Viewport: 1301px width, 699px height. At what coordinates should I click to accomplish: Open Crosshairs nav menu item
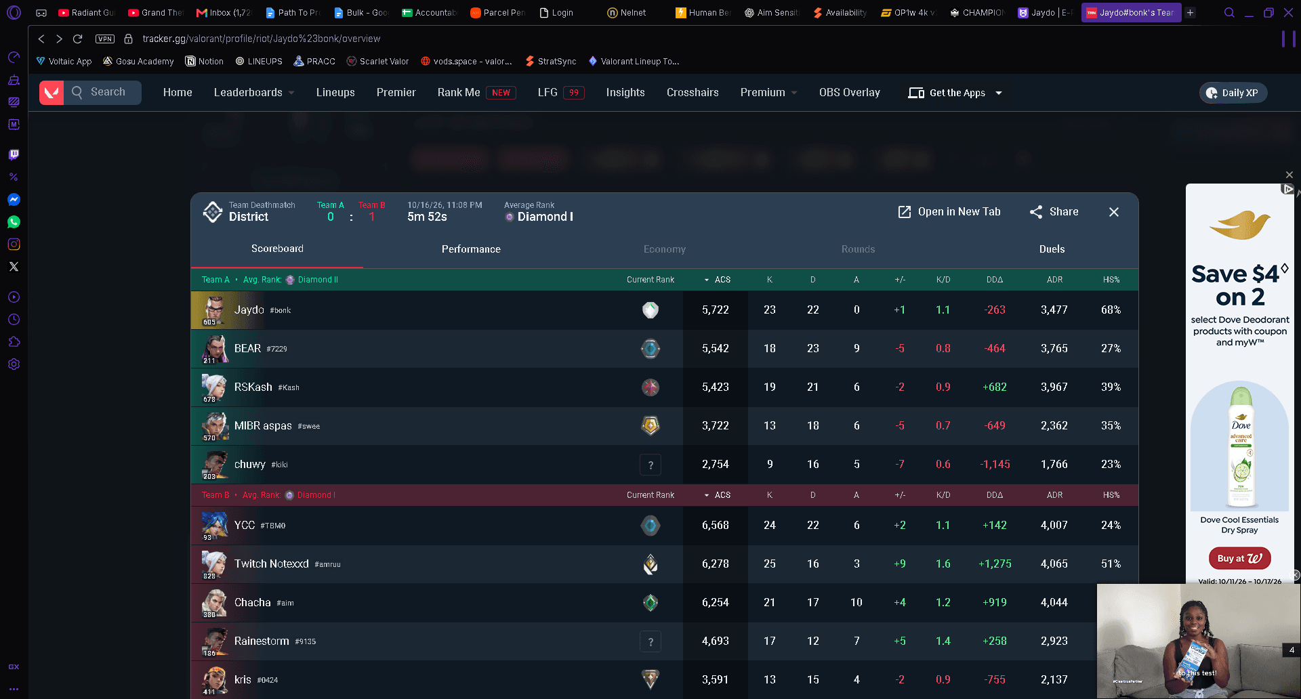click(x=693, y=93)
